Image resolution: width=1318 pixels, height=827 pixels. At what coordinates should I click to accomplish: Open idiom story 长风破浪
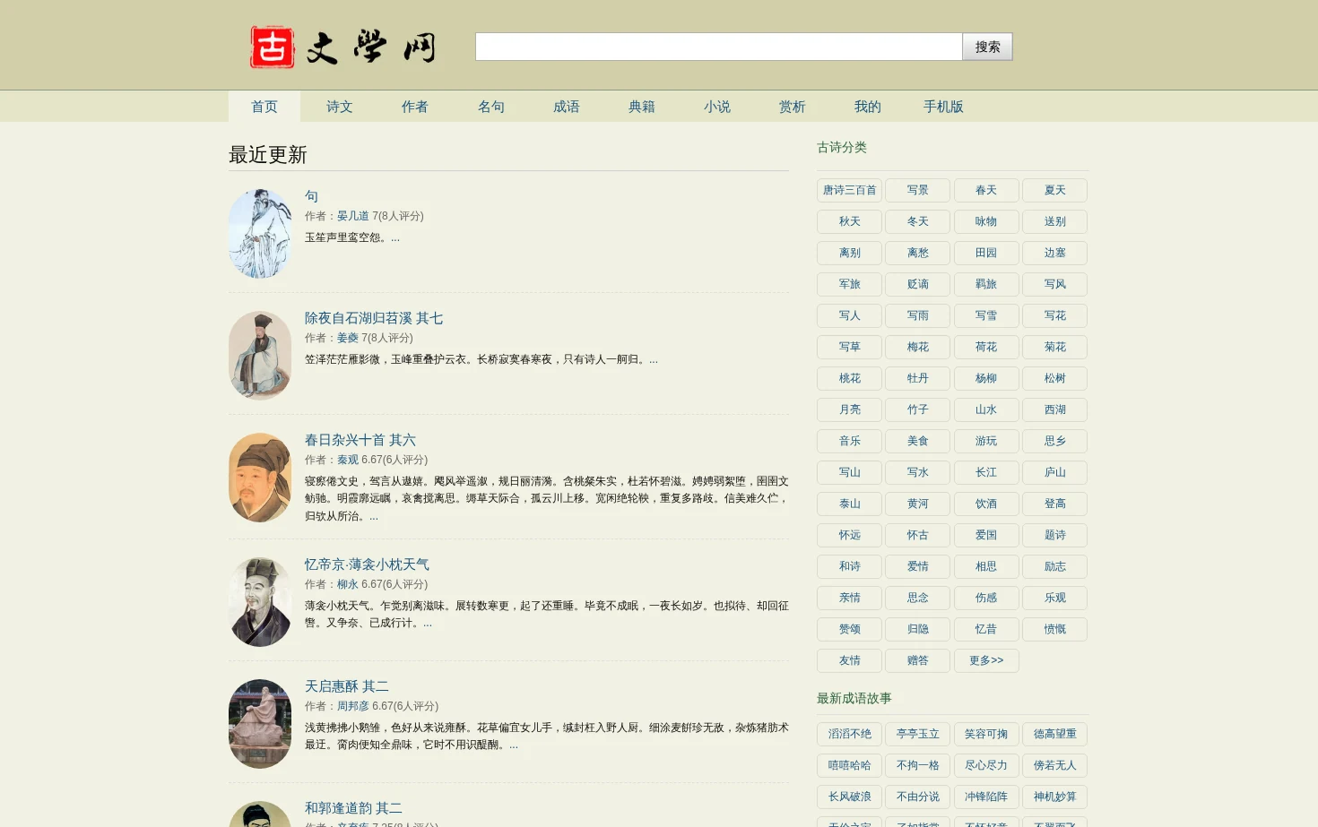coord(849,797)
